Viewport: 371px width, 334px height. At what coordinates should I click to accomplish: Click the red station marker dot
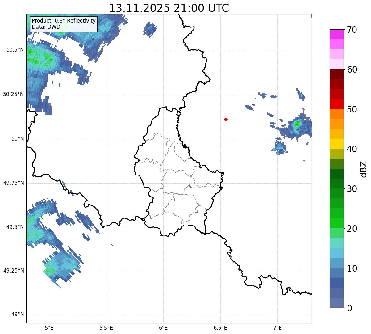pyautogui.click(x=226, y=120)
